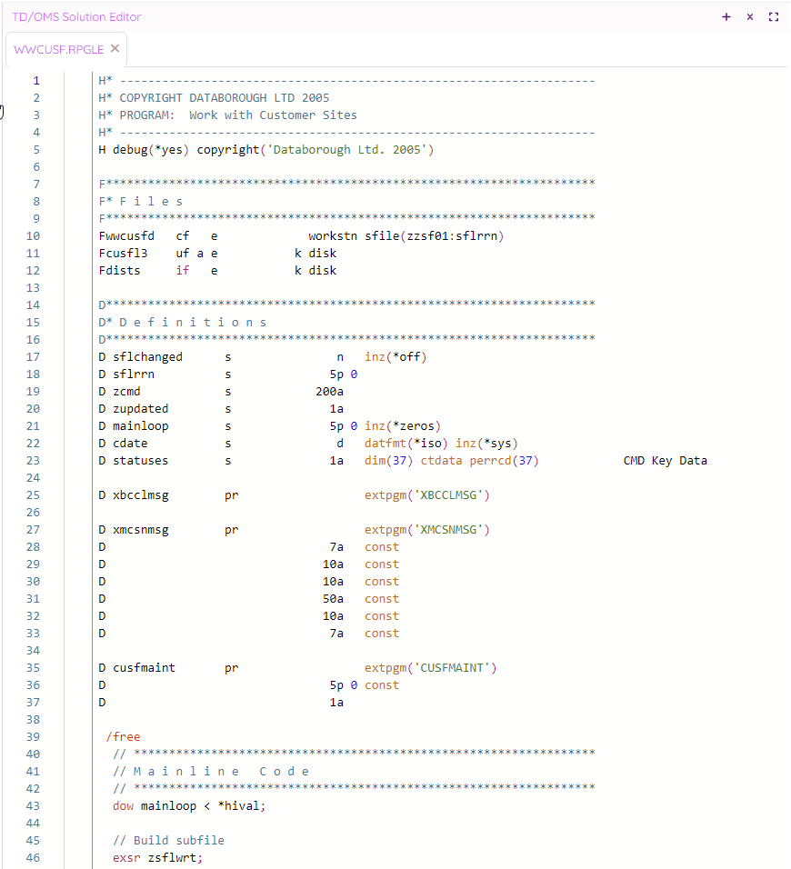Click line number 46 in the gutter
This screenshot has height=869, width=791.
pos(35,857)
